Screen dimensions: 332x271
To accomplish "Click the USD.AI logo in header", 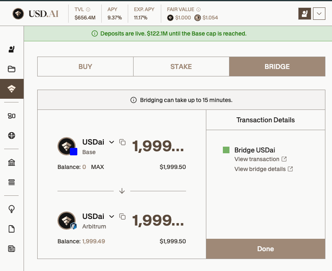I will click(x=36, y=14).
